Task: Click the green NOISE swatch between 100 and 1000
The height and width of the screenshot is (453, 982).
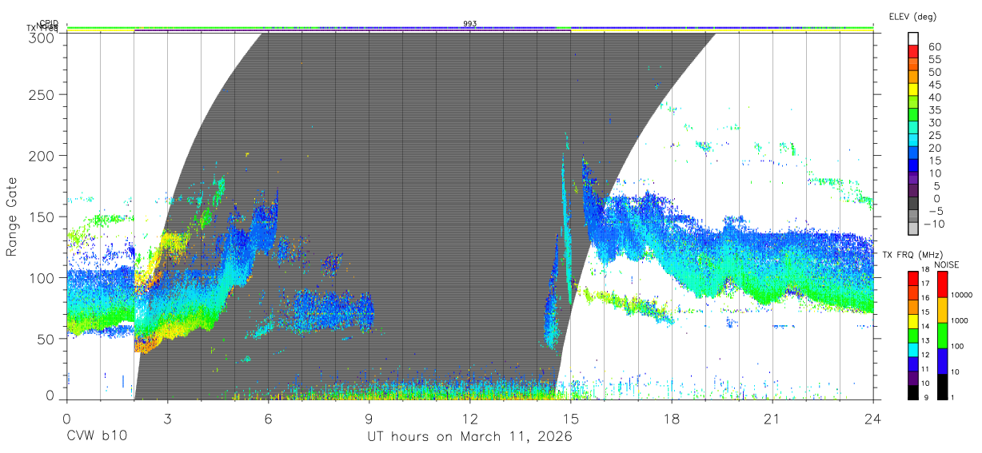Action: coord(943,335)
